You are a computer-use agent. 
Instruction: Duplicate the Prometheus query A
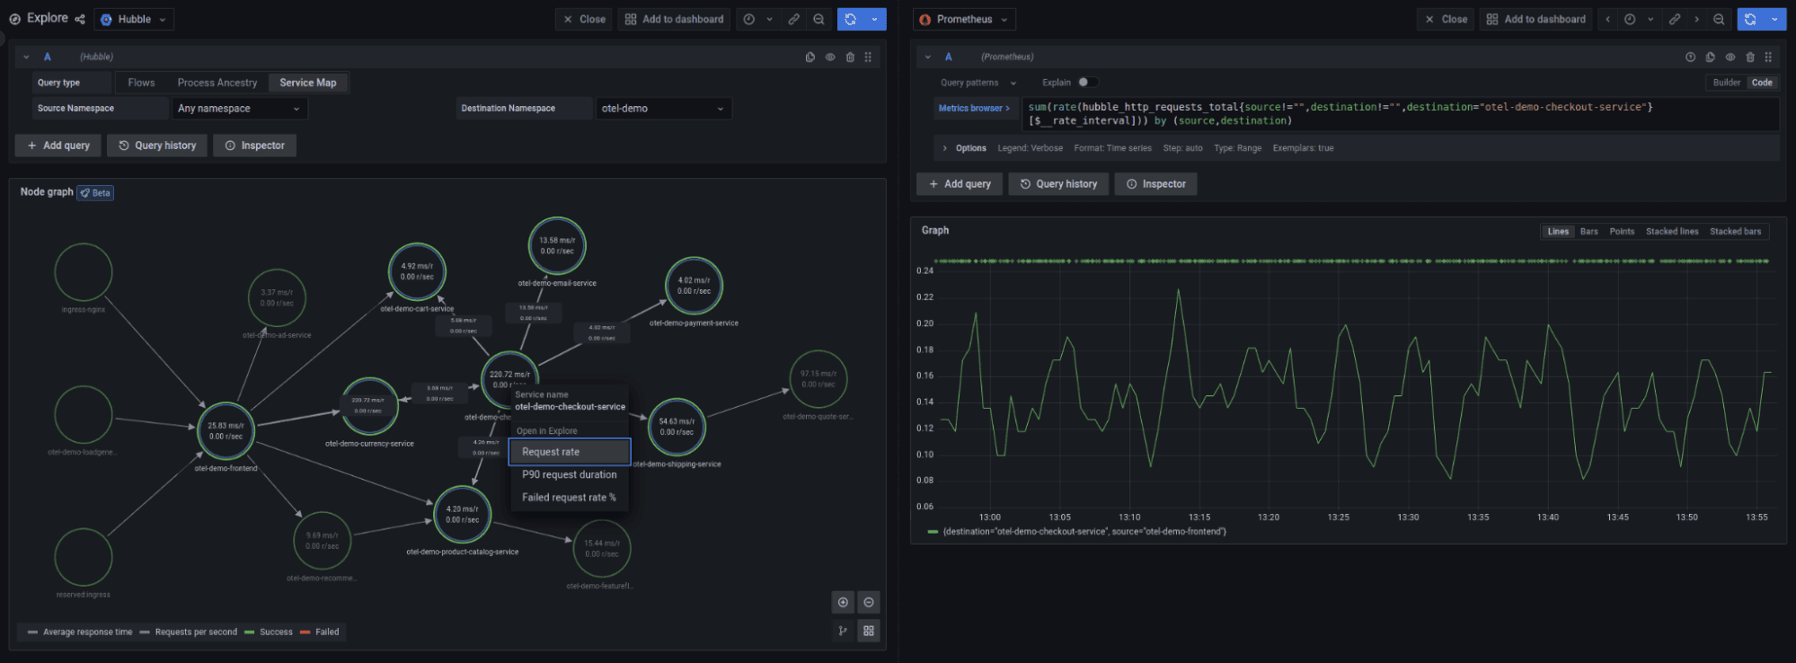coord(1710,57)
